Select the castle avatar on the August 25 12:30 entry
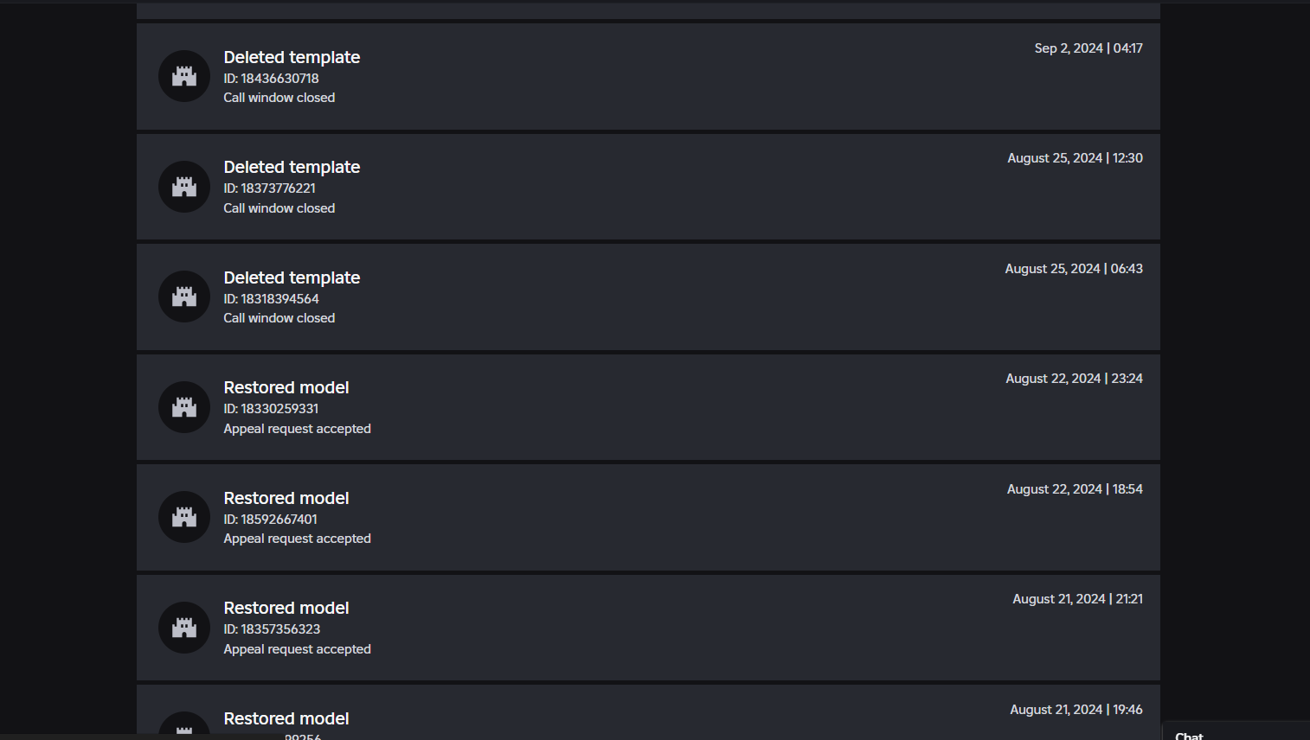Image resolution: width=1310 pixels, height=740 pixels. (183, 186)
